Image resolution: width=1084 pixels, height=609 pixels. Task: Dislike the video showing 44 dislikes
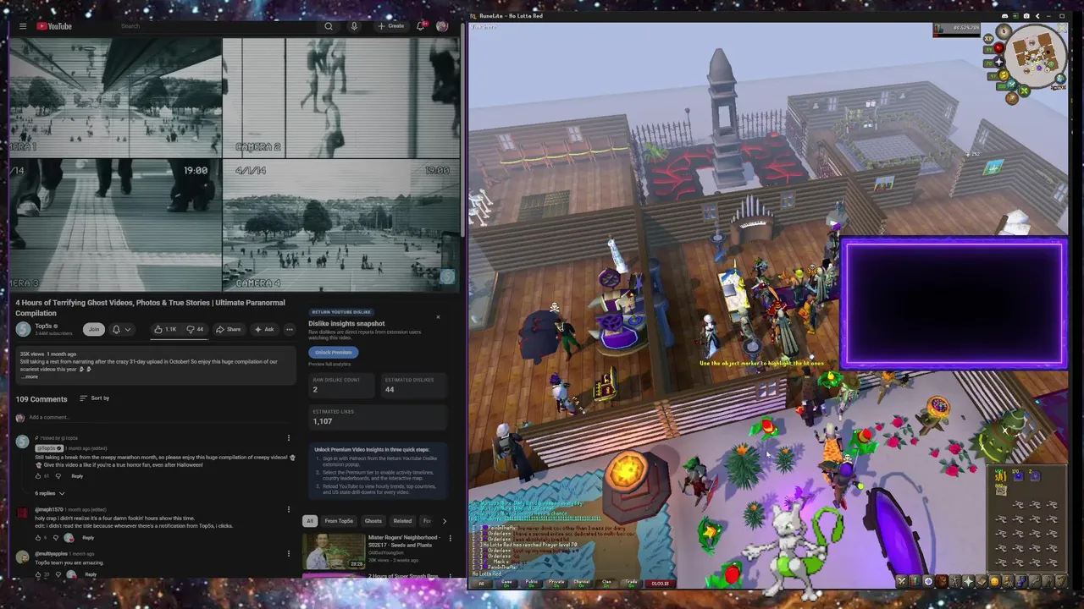pyautogui.click(x=196, y=329)
